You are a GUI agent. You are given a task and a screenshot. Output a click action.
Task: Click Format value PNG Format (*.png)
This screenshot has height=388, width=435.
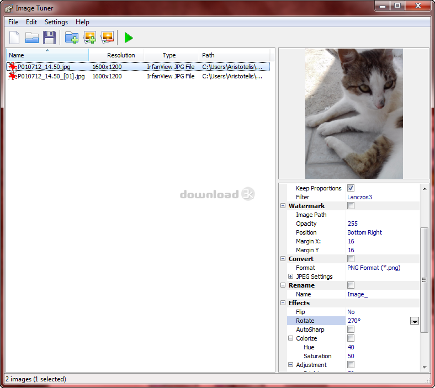[x=374, y=268]
